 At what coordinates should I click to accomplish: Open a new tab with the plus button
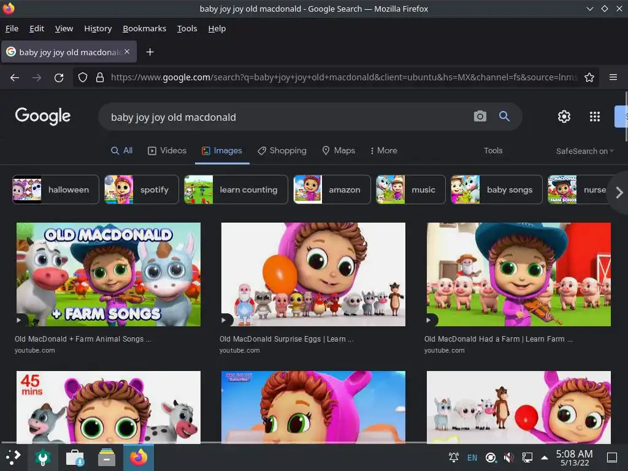tap(150, 52)
